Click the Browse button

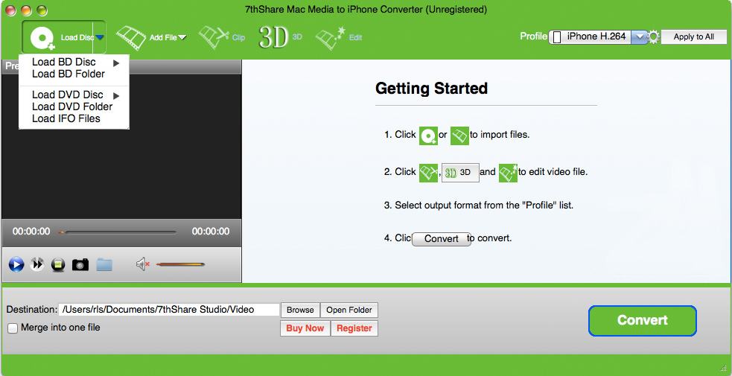click(x=300, y=310)
